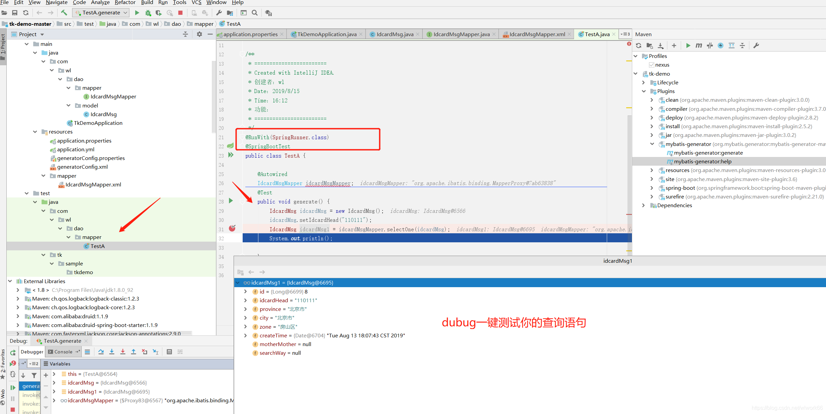Image resolution: width=826 pixels, height=414 pixels.
Task: Click Step Over in the debugger toolbar
Action: tap(101, 352)
